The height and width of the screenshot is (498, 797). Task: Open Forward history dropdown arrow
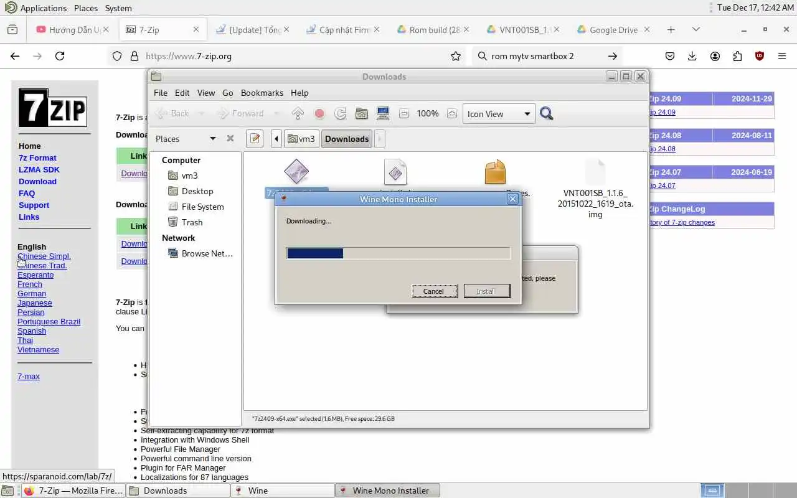[x=276, y=113]
